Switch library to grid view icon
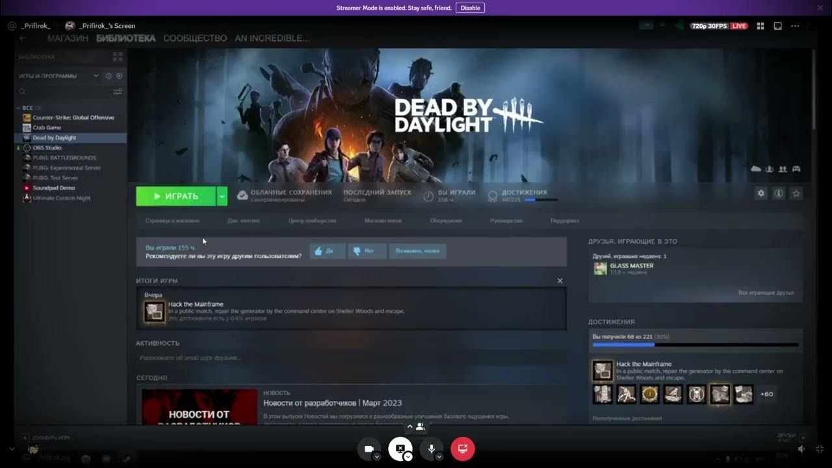Screen dimensions: 832x468 (x=118, y=57)
